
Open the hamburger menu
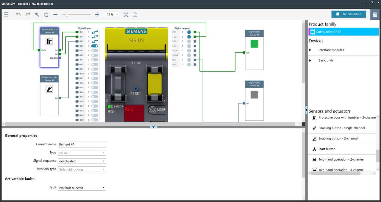point(6,14)
